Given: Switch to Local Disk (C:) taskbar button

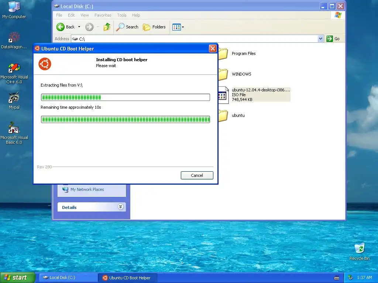Looking at the screenshot, I should (68, 278).
